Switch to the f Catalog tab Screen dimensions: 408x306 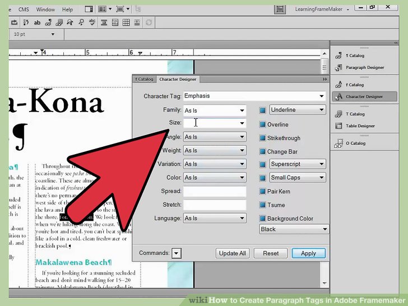click(x=144, y=80)
